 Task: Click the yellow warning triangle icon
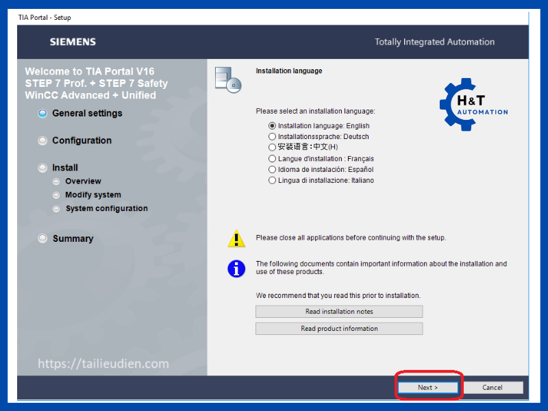(x=236, y=238)
